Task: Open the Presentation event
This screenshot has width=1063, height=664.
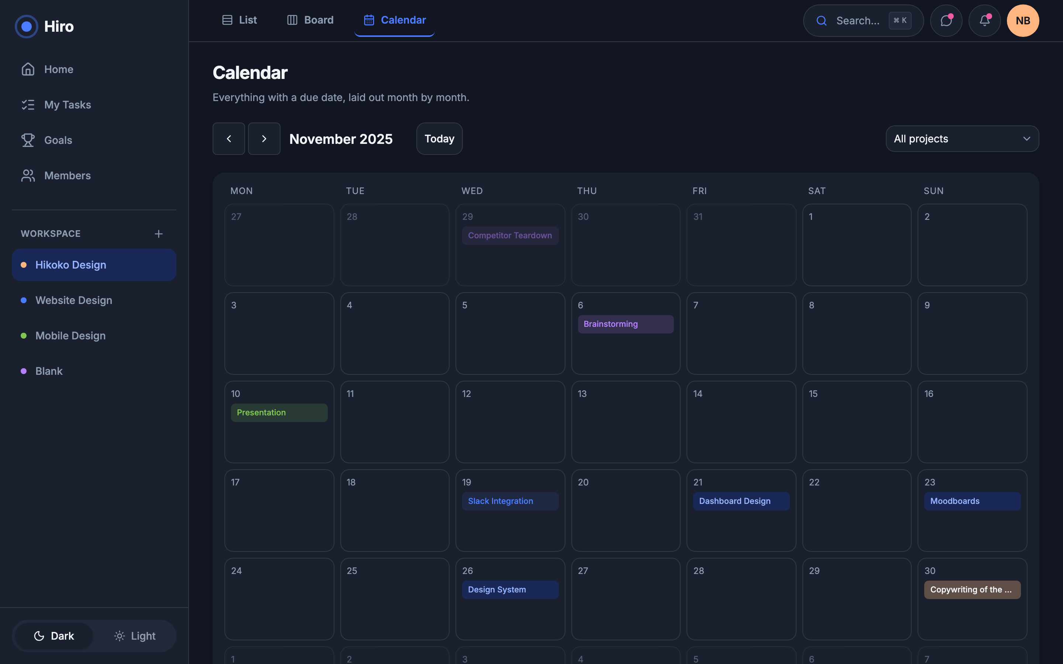Action: 279,413
